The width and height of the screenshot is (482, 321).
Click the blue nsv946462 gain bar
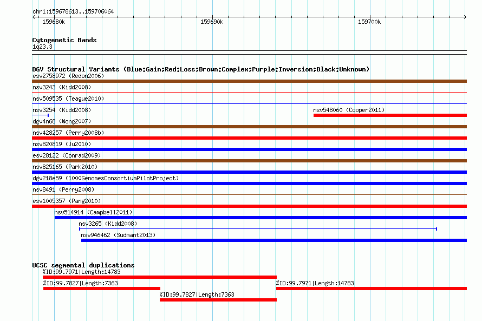(x=274, y=240)
